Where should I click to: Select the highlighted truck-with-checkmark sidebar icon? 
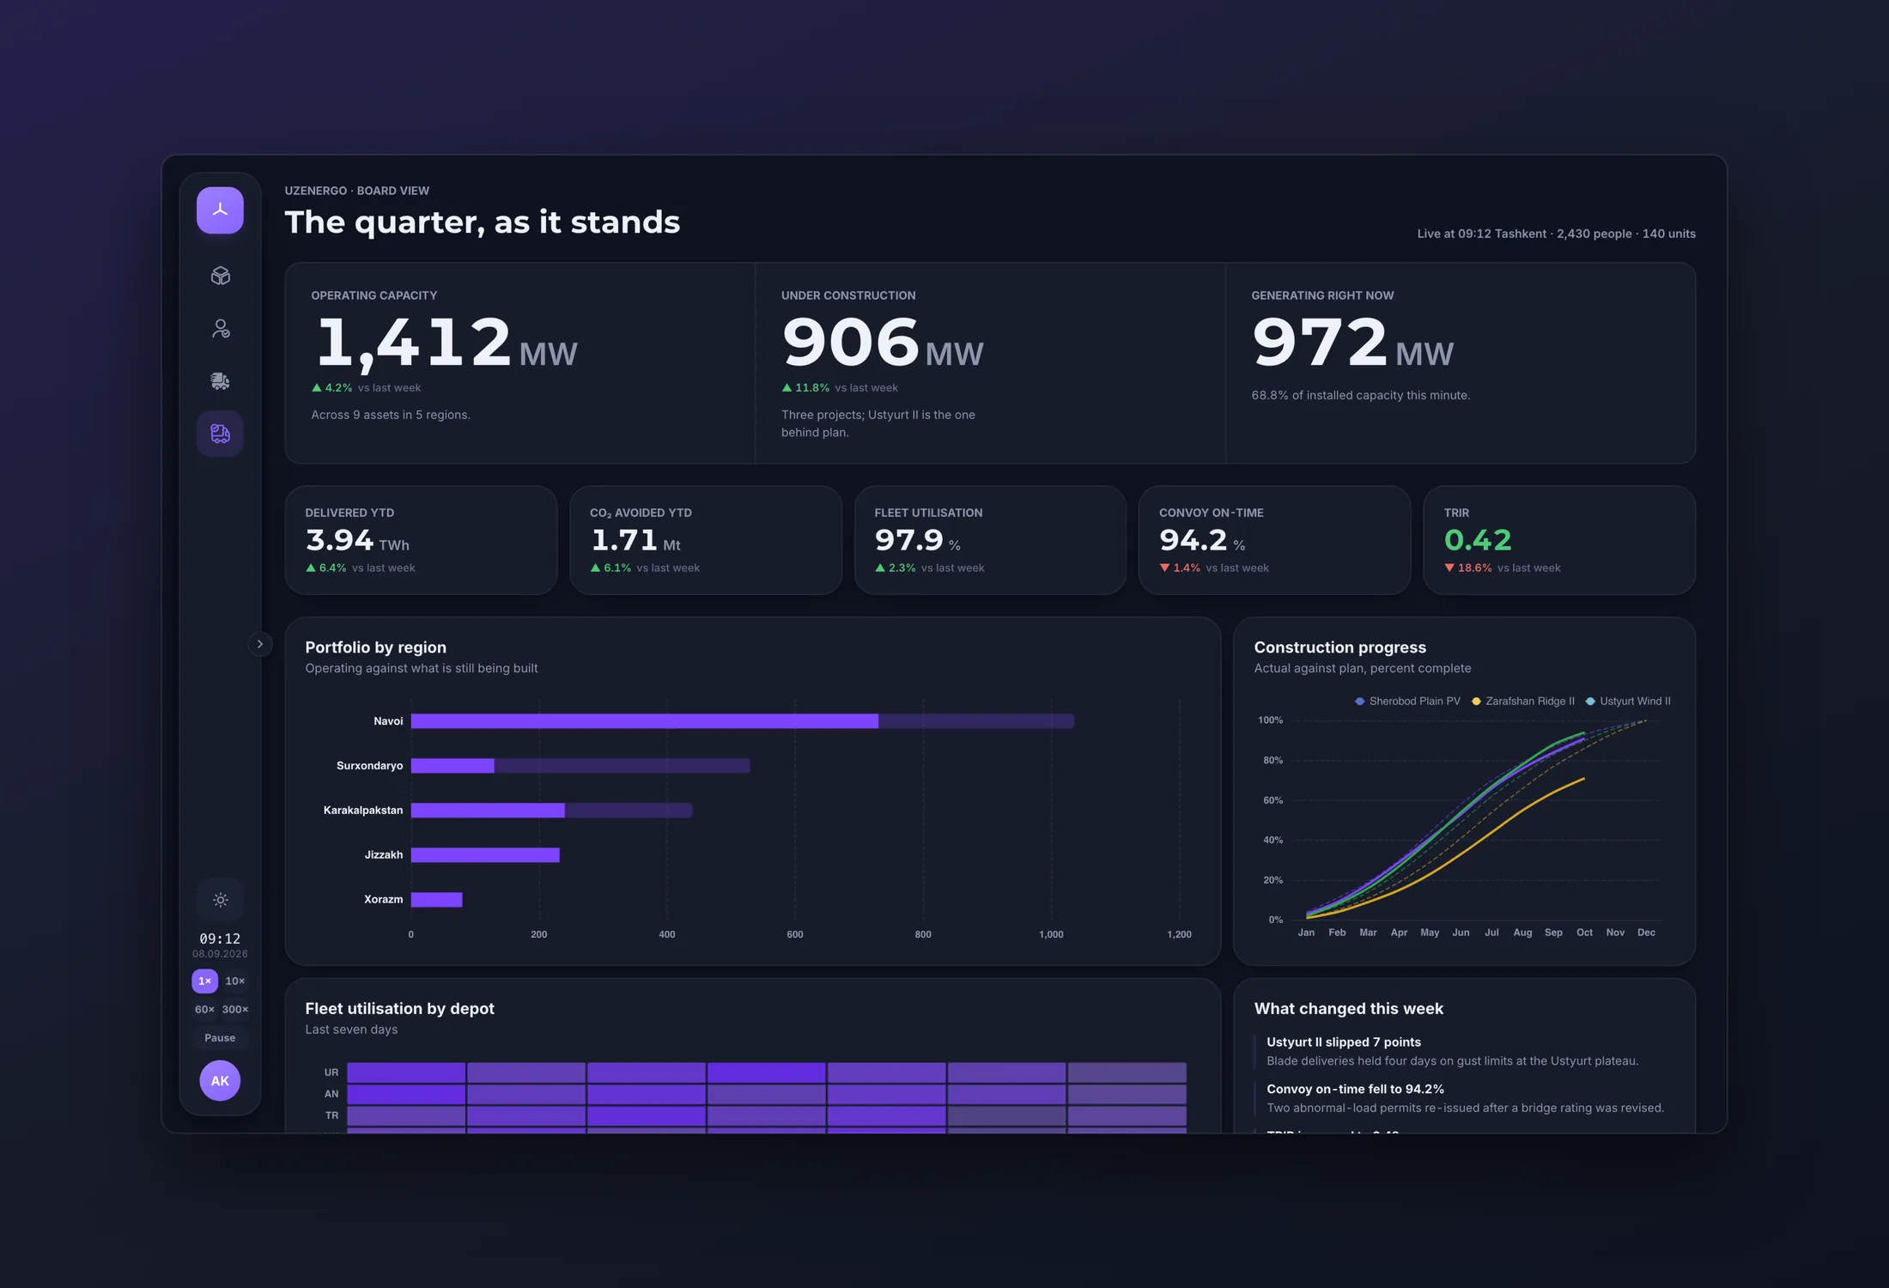221,434
